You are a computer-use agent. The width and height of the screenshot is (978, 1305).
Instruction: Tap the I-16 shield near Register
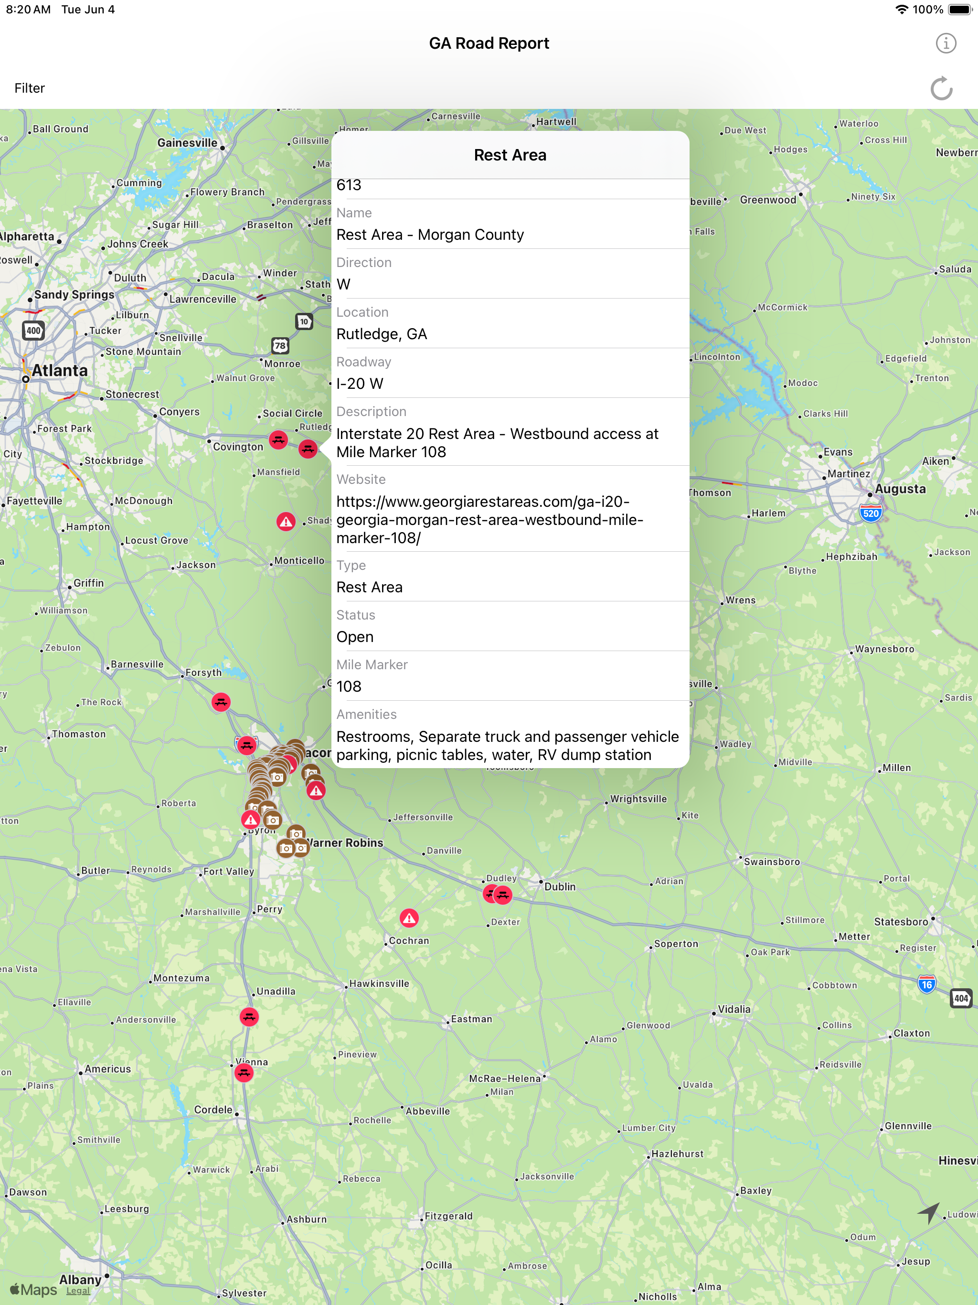tap(927, 984)
